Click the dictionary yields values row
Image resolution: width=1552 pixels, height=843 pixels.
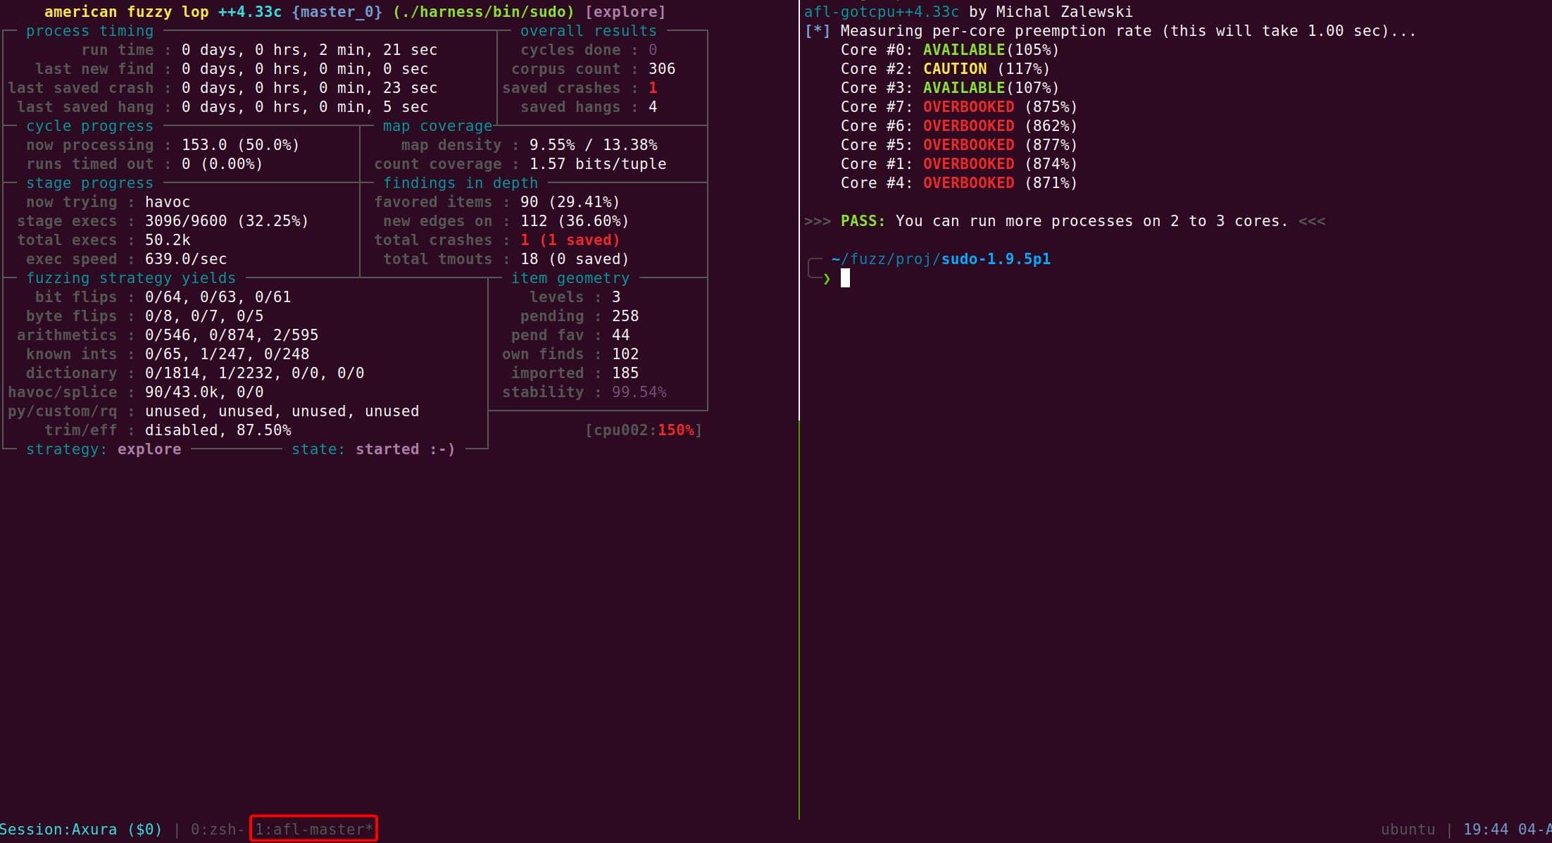tap(254, 373)
